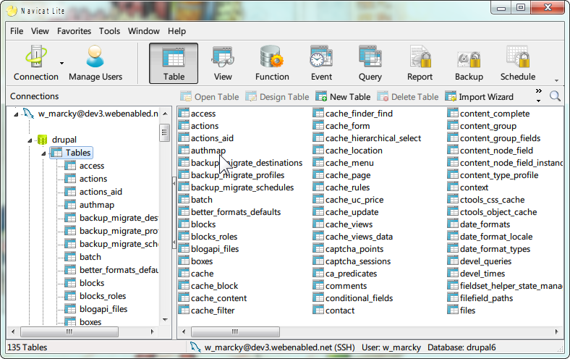Collapse the w_marcky connection node
Image resolution: width=570 pixels, height=359 pixels.
click(x=16, y=114)
